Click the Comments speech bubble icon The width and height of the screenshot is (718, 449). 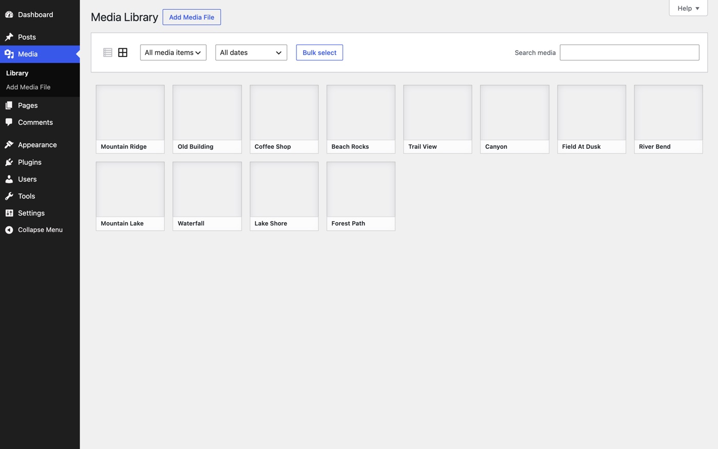[9, 122]
